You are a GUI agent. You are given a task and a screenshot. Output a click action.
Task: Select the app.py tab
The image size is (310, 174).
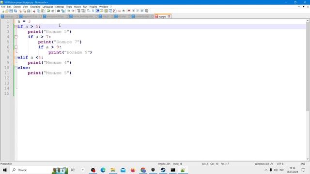[x=162, y=16]
